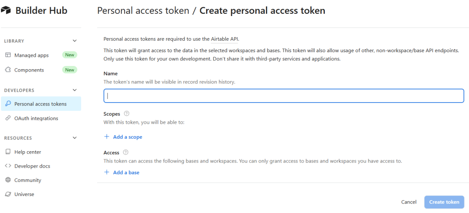The image size is (469, 213).
Task: Click the Components puzzle icon
Action: click(8, 70)
